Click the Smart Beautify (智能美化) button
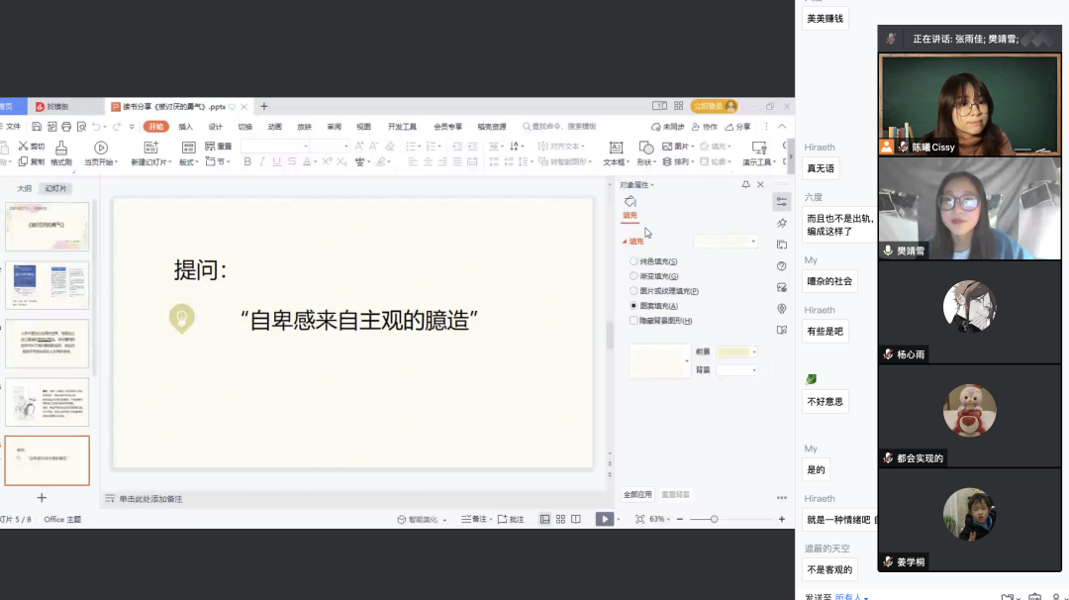1069x600 pixels. tap(418, 520)
